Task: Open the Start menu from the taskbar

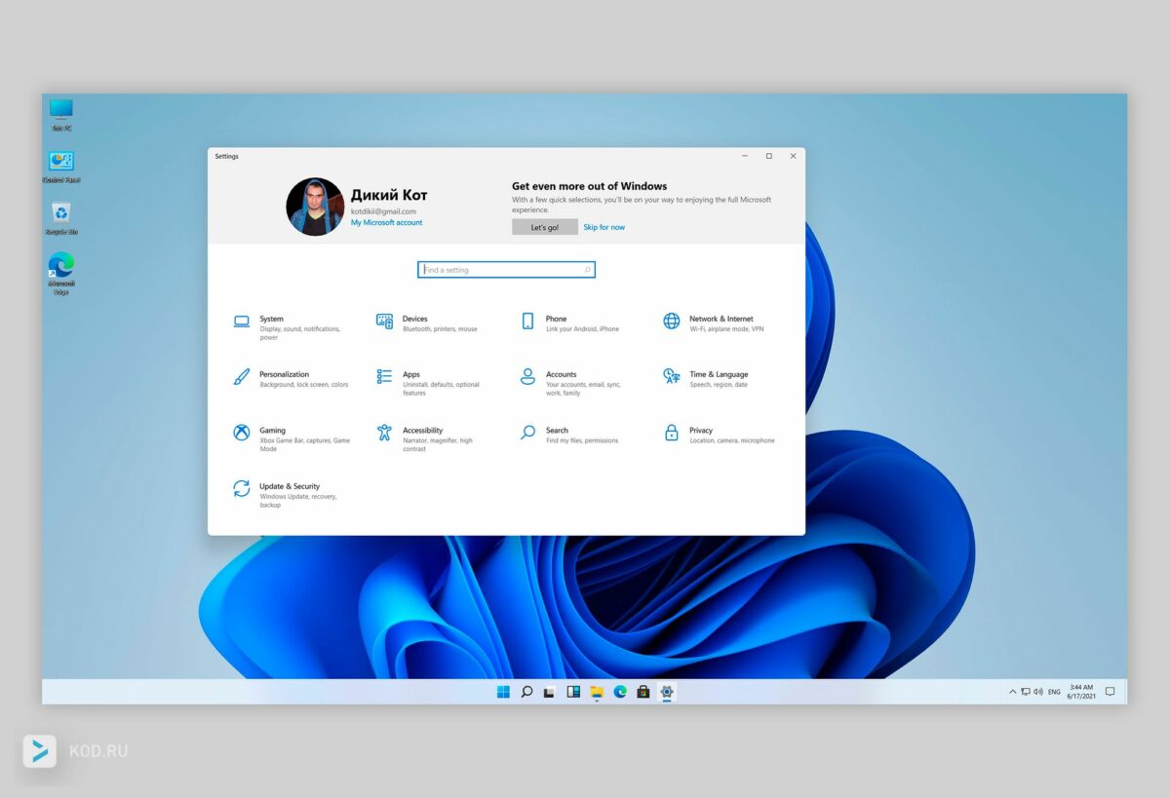Action: [503, 692]
